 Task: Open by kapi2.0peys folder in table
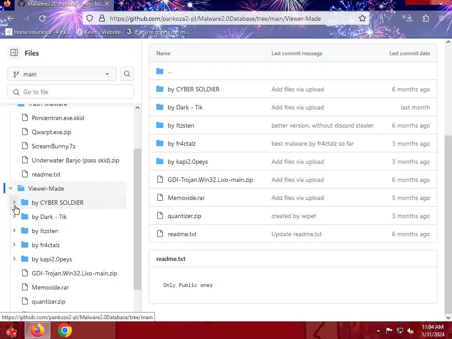coord(188,162)
